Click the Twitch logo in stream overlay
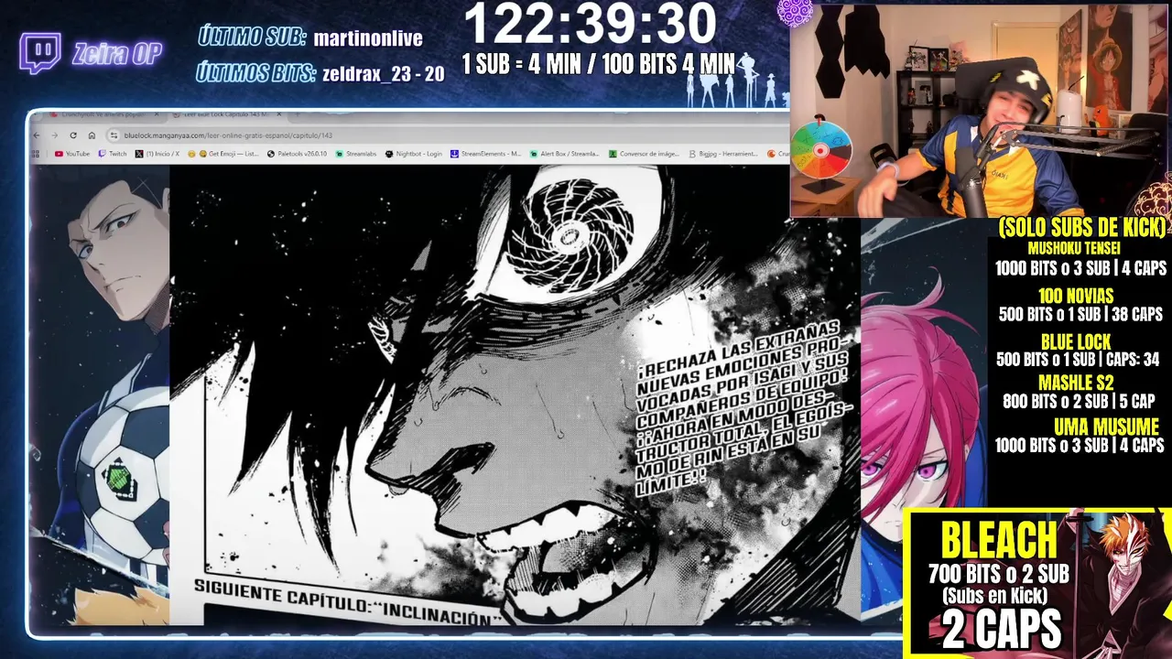The image size is (1172, 659). (x=40, y=53)
